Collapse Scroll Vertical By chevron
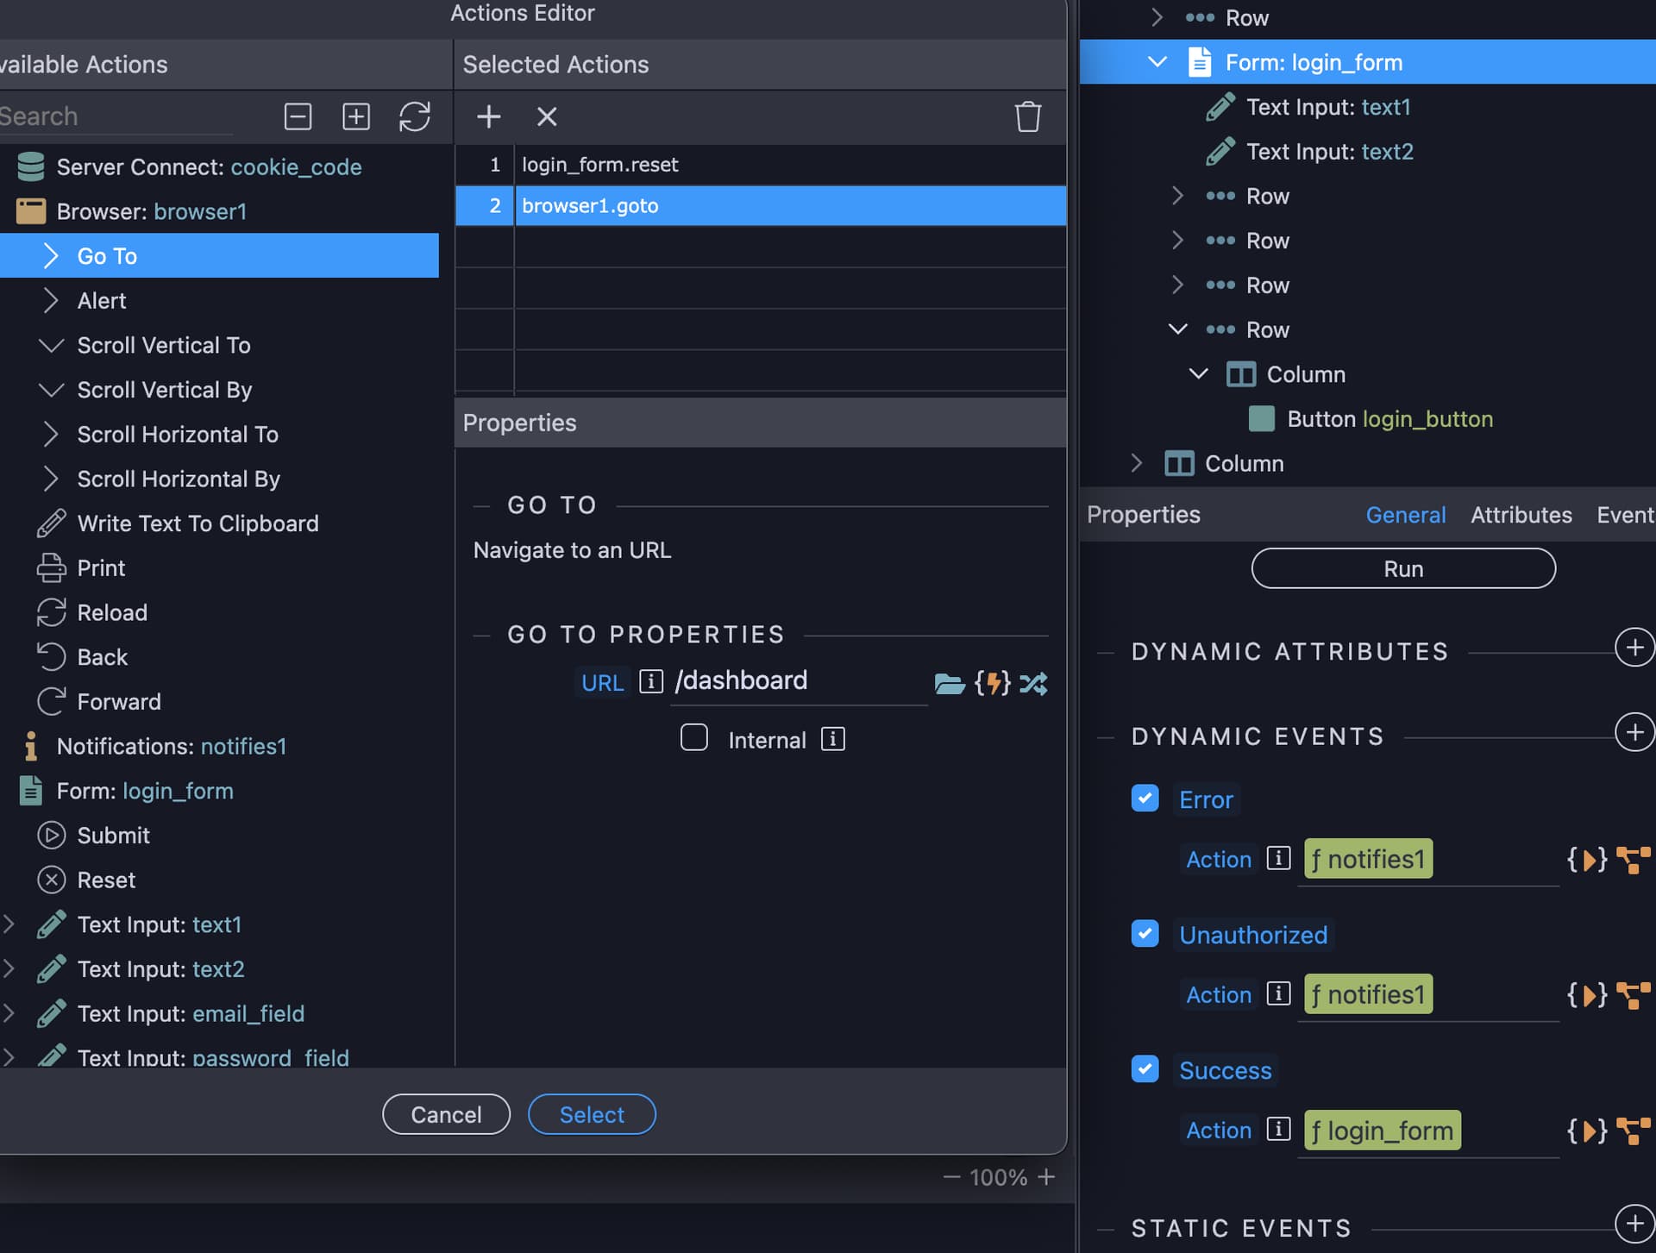The width and height of the screenshot is (1656, 1253). (x=51, y=391)
